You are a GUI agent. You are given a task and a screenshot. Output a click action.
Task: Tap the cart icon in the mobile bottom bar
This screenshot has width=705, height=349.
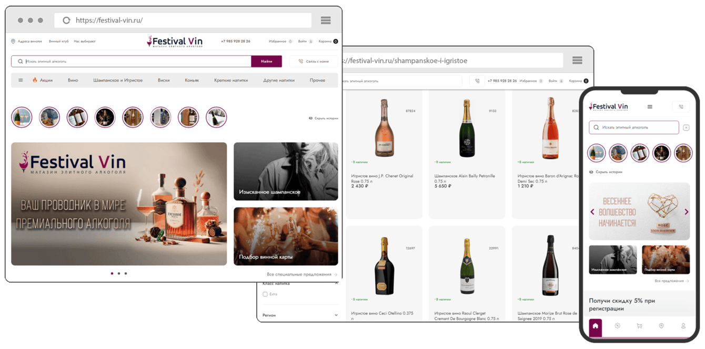pyautogui.click(x=639, y=326)
